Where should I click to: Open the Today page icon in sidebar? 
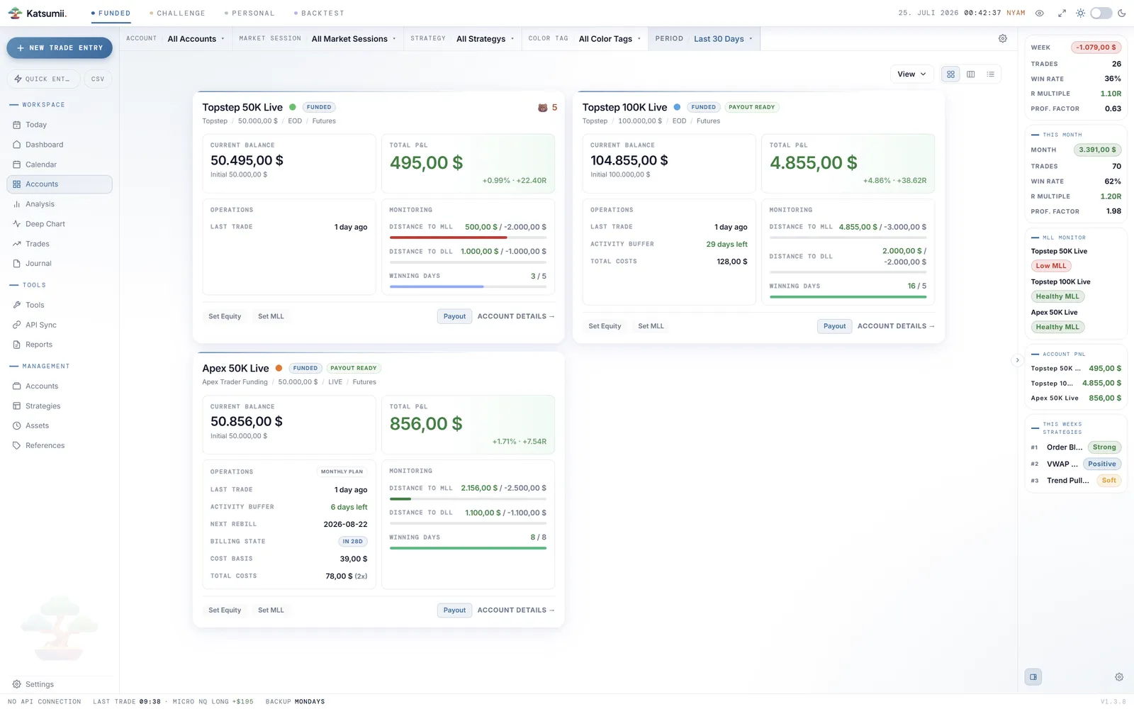pos(16,125)
